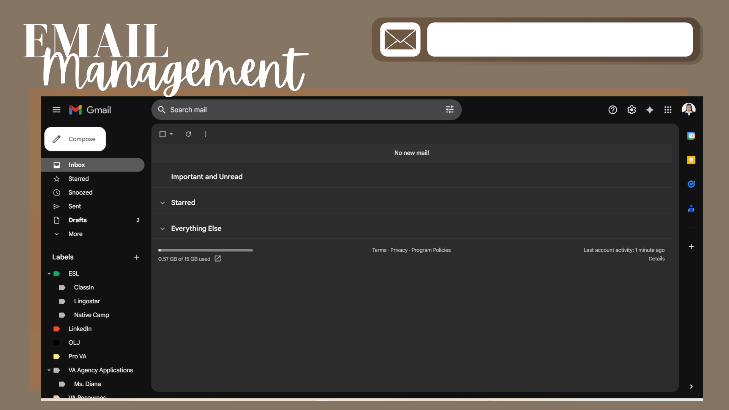Open Google Tasks side panel icon
729x410 pixels.
691,184
